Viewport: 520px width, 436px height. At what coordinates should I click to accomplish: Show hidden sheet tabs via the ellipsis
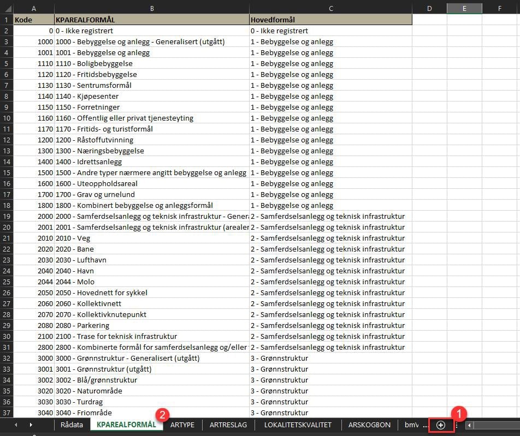pyautogui.click(x=425, y=425)
